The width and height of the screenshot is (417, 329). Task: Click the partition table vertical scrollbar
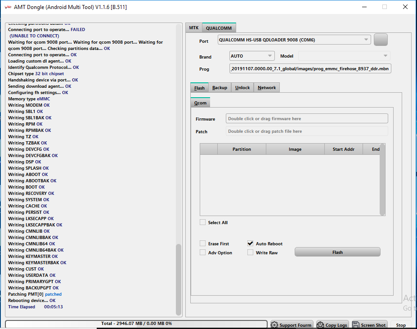(x=382, y=180)
